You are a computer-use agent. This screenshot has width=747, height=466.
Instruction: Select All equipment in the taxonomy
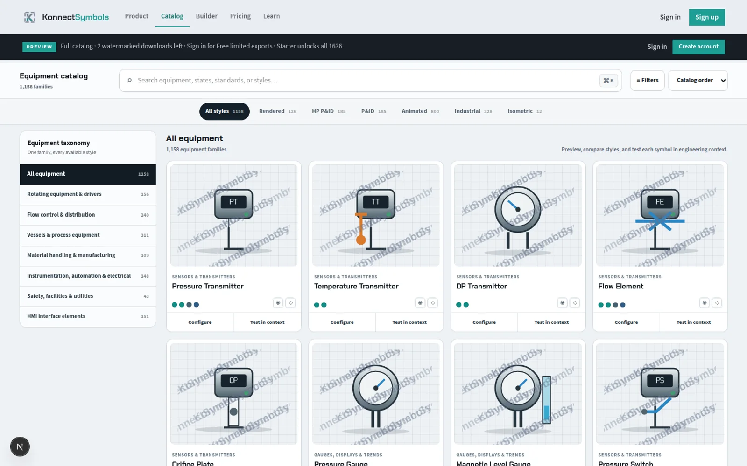pos(88,174)
